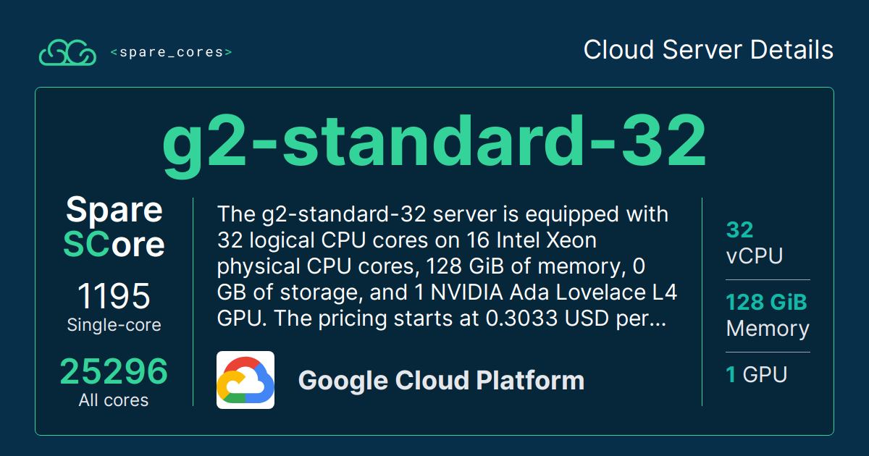Click the 1 GPU stat

point(756,375)
